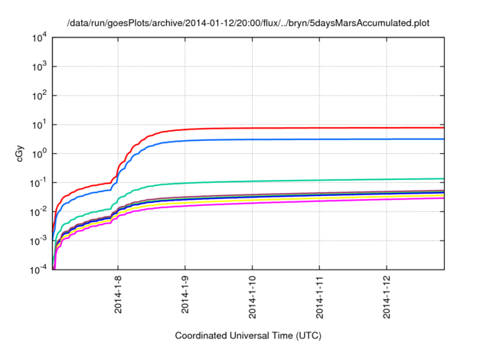Click the 2014-1-8 date tick label
This screenshot has width=490, height=343.
click(118, 294)
